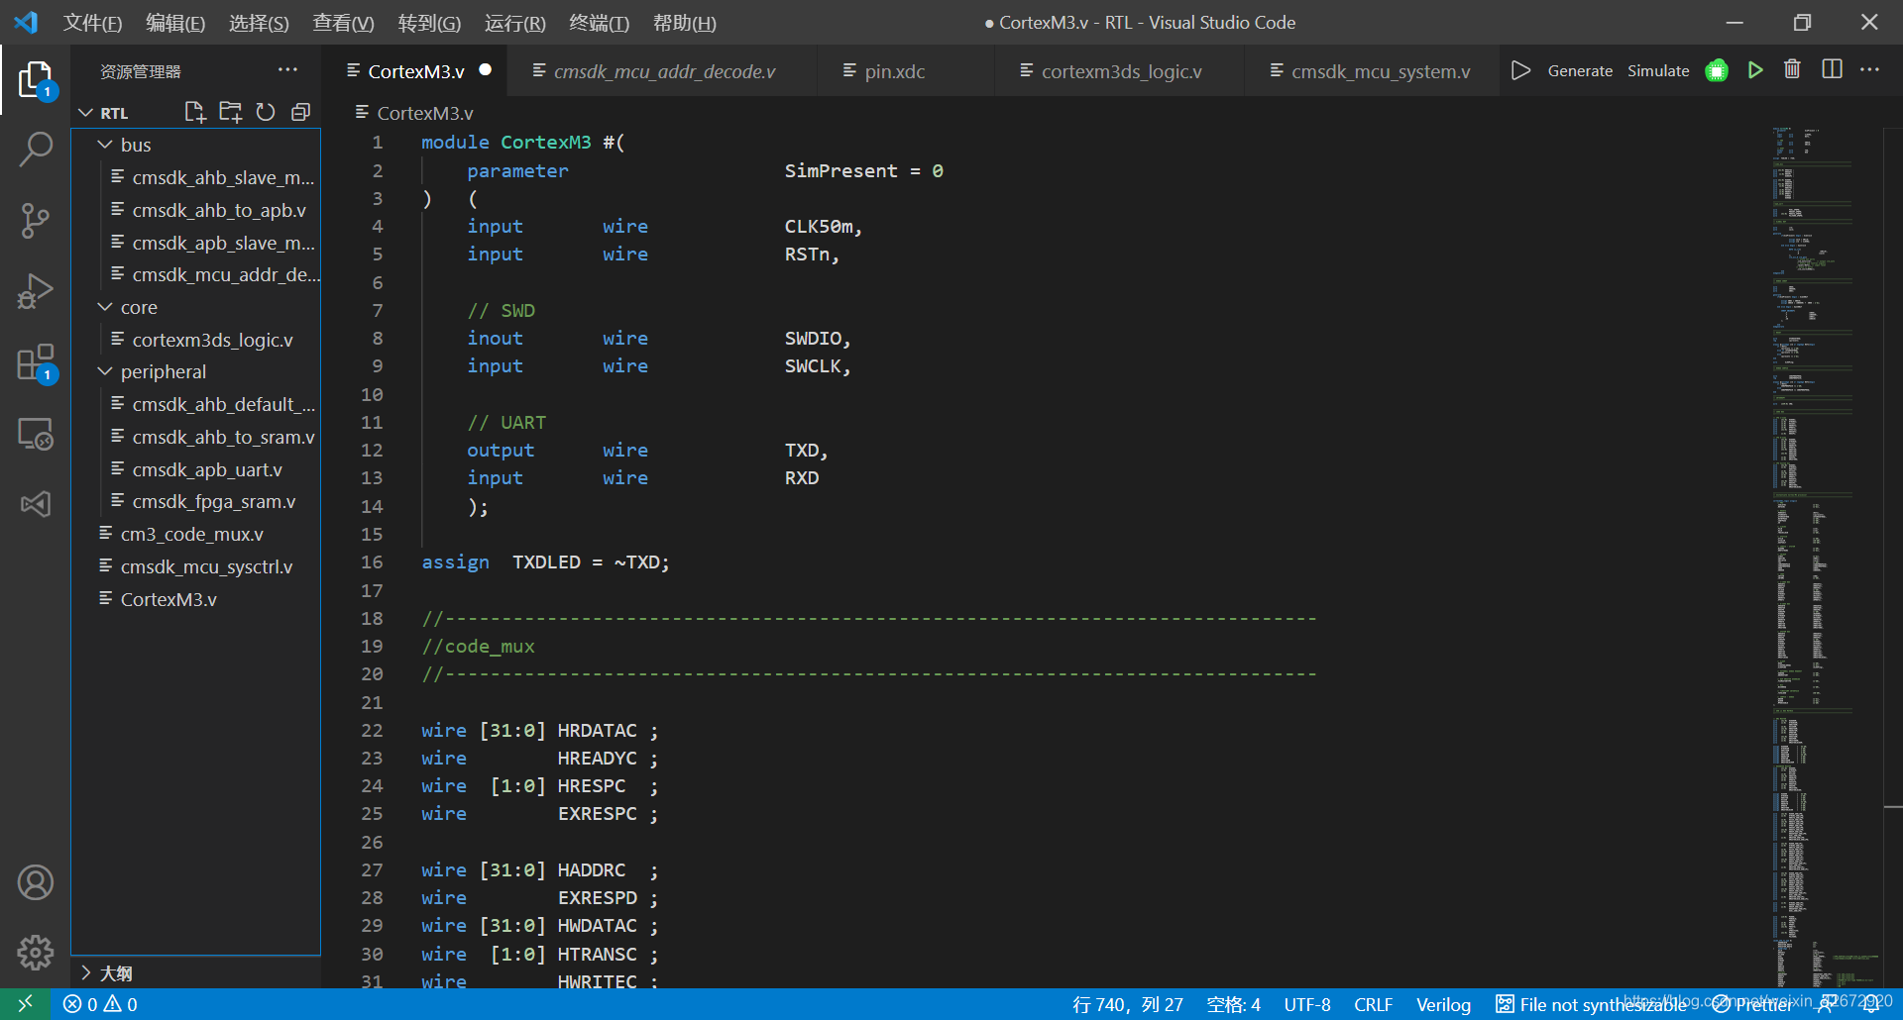This screenshot has width=1903, height=1020.
Task: Create a new file in RTL folder
Action: coord(195,112)
